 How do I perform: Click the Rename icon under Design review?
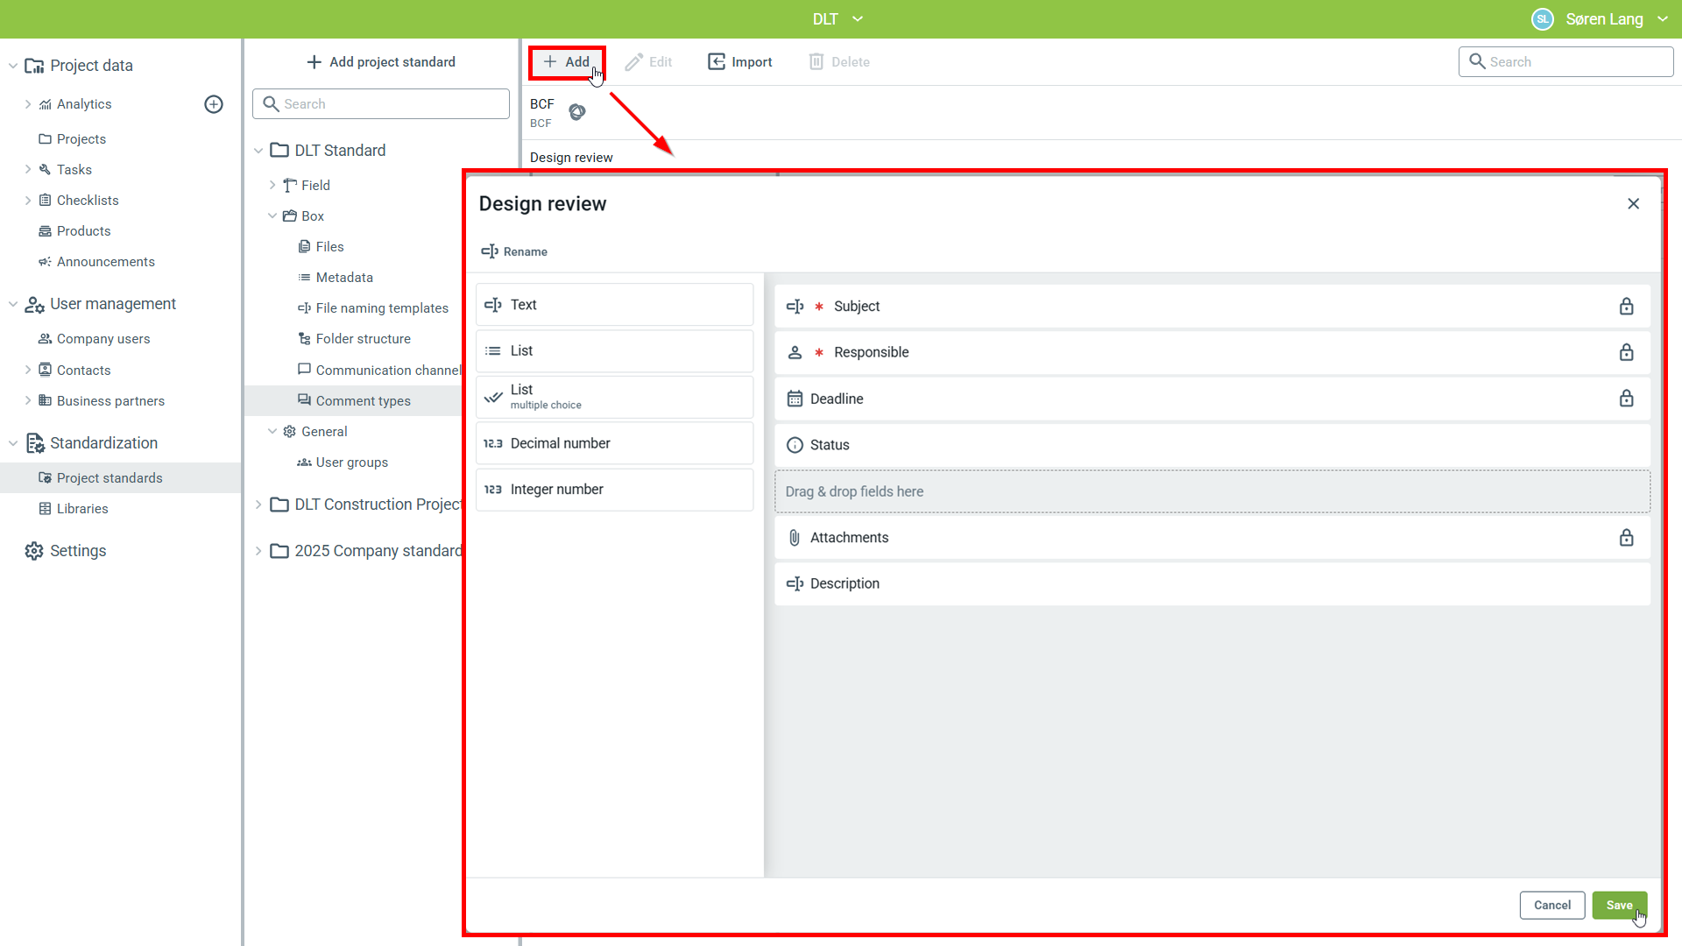490,252
